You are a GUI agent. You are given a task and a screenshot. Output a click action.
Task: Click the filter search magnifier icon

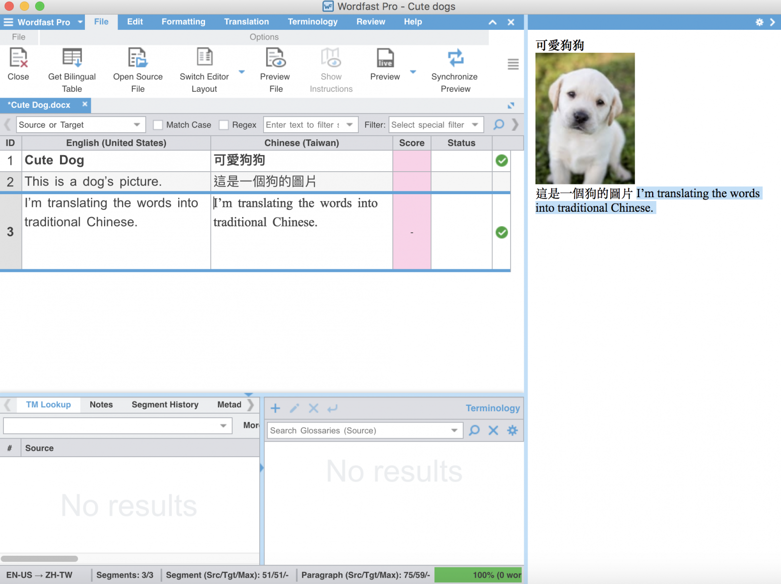click(x=498, y=125)
